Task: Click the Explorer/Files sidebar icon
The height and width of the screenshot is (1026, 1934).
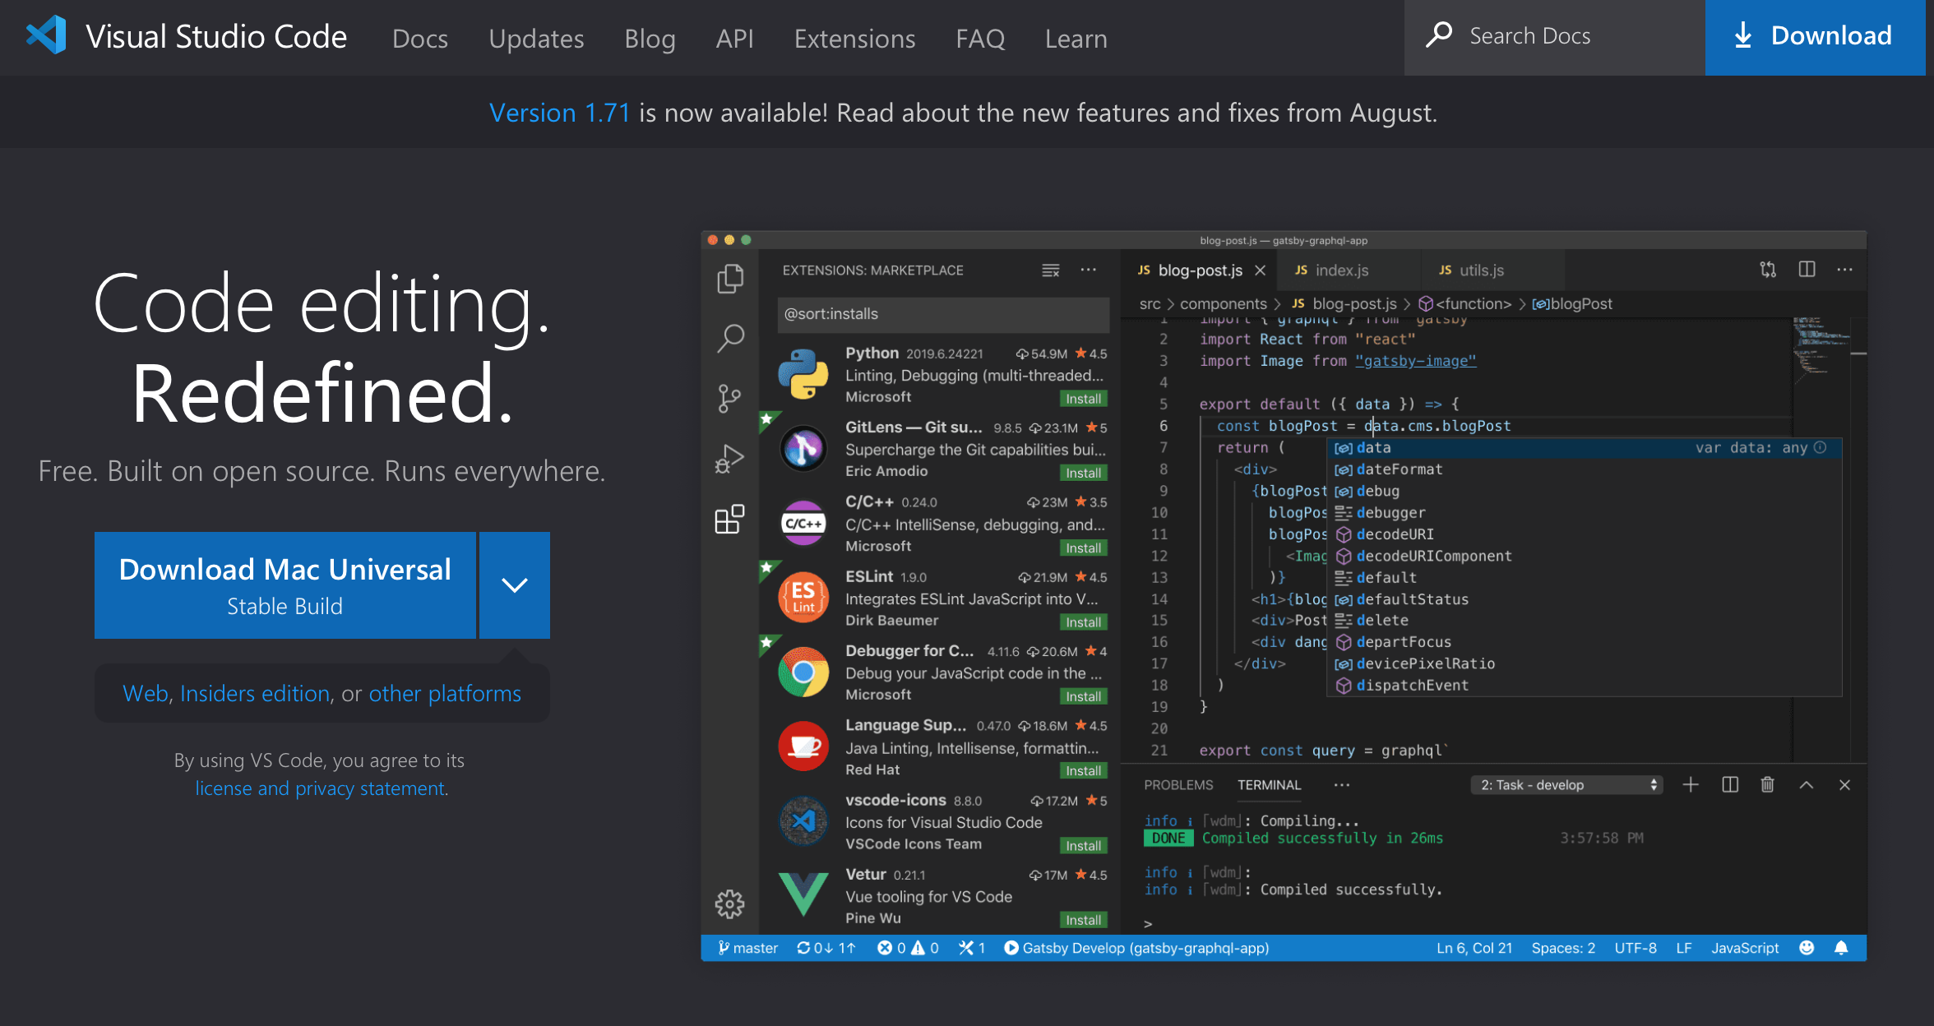Action: click(729, 278)
